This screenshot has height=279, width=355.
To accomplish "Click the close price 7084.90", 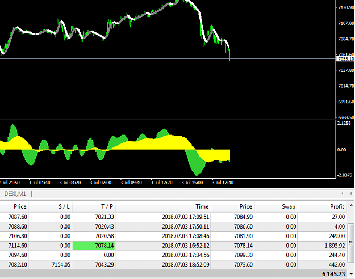I will click(x=243, y=217).
